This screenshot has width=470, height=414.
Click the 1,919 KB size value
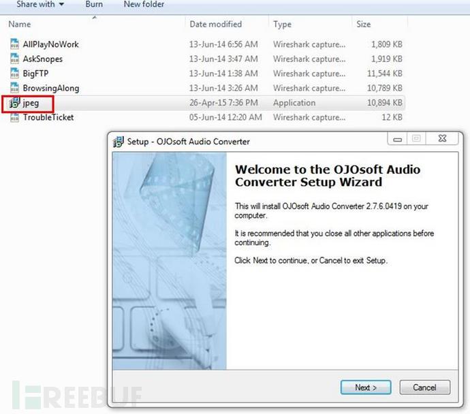(x=387, y=59)
